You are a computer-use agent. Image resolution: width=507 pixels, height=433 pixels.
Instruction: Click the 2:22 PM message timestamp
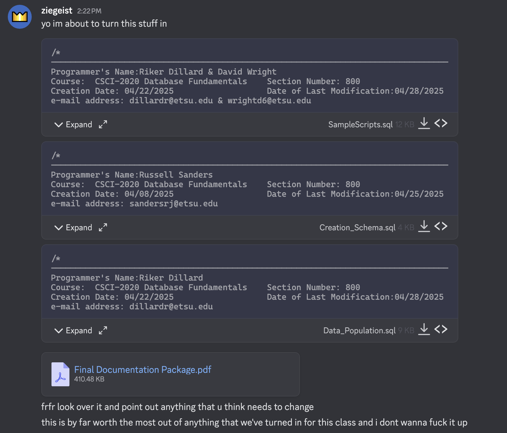[x=89, y=11]
